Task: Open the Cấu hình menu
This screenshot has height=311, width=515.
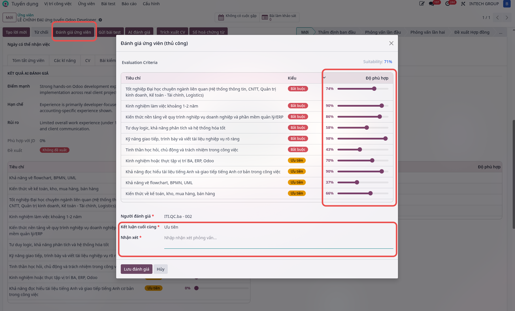Action: 151,4
